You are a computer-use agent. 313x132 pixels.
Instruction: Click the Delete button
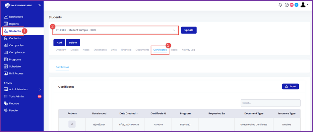pyautogui.click(x=73, y=43)
